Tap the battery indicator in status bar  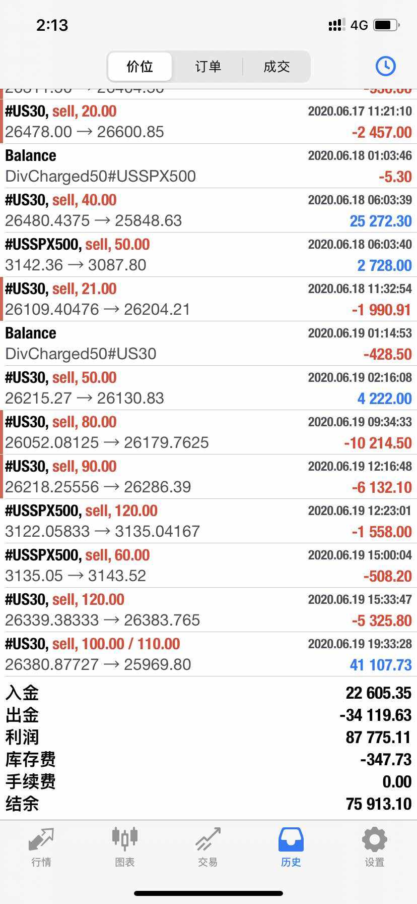(x=386, y=25)
